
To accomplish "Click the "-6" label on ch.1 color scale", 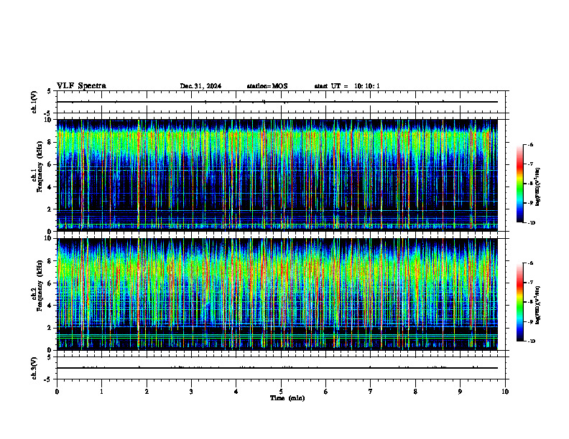I will coord(530,144).
